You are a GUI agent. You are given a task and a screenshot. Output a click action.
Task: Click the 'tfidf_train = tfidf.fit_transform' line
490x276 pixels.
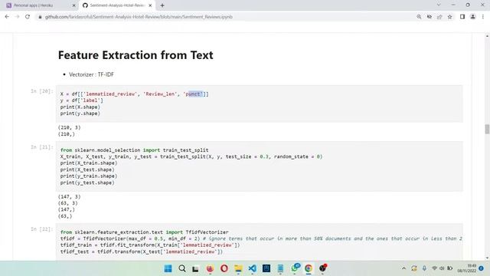[150, 245]
